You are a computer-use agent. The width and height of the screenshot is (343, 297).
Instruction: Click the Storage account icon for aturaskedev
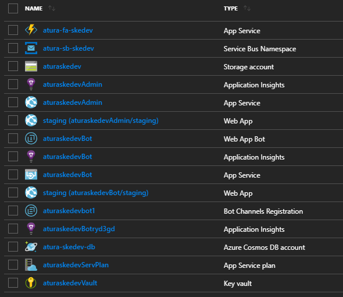(x=31, y=66)
